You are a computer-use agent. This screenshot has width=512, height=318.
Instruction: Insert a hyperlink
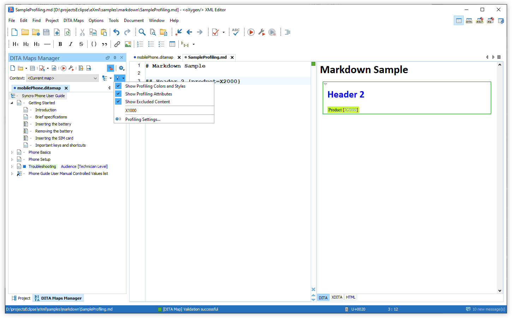[117, 44]
